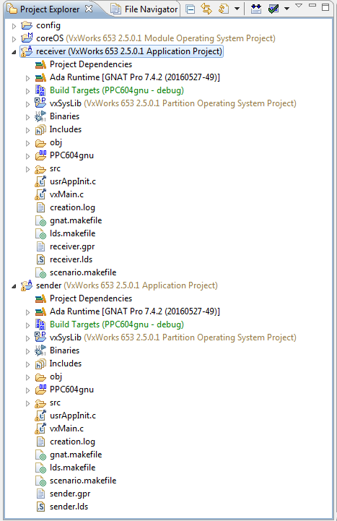Open dropdown next to checkmark icon

click(286, 9)
